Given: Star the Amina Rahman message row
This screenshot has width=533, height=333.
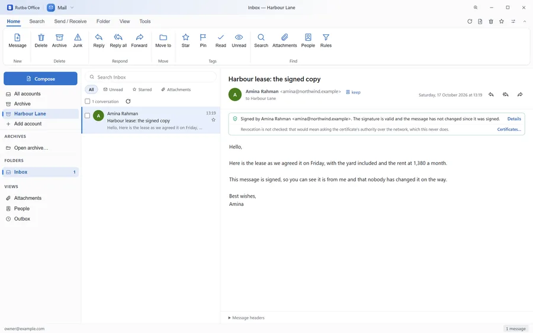Looking at the screenshot, I should coord(213,120).
